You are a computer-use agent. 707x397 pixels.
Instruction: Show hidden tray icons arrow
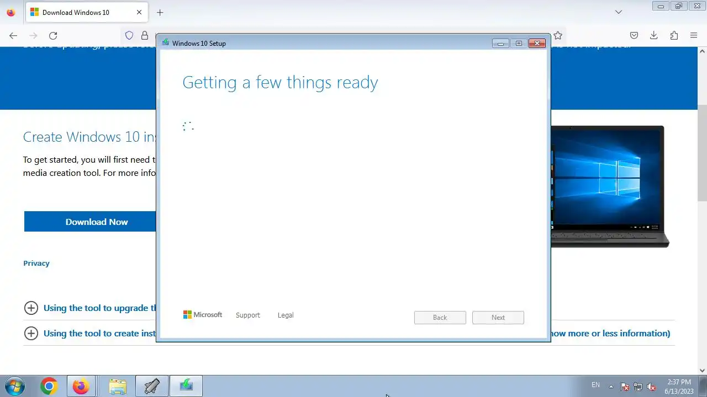611,387
